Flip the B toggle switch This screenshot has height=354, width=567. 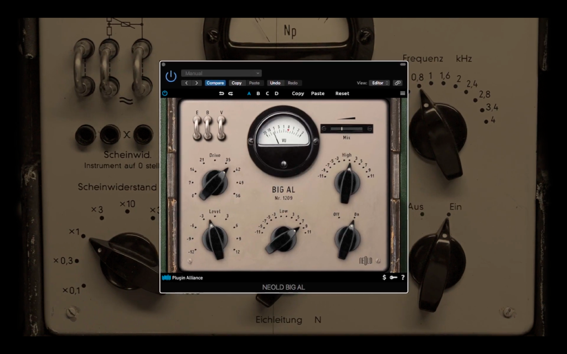208,128
